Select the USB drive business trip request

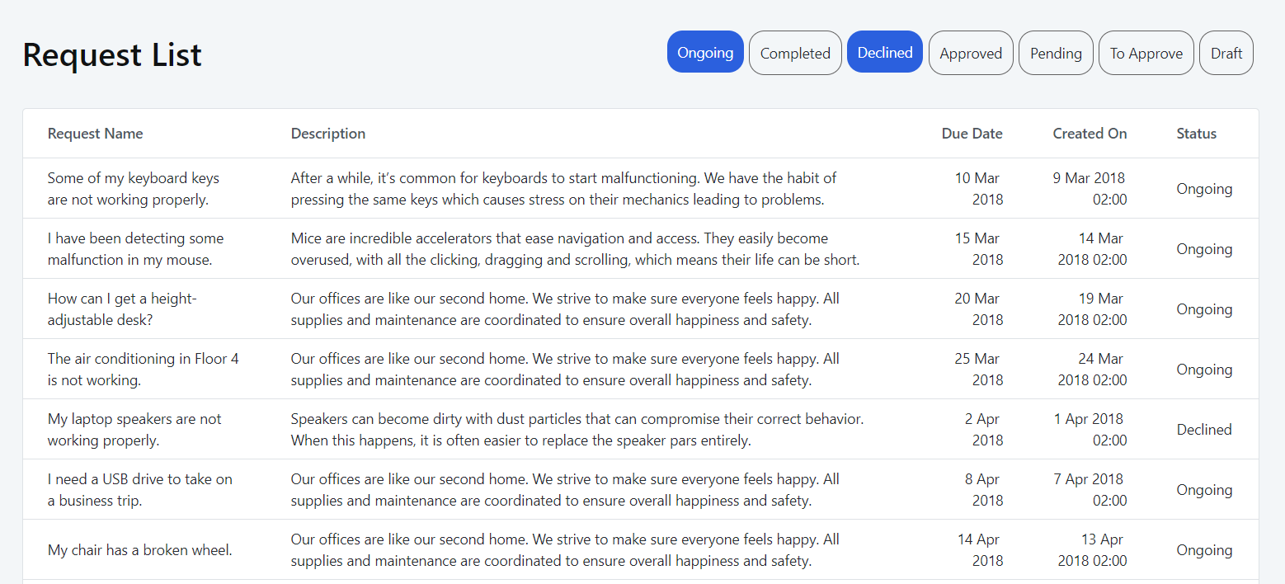[x=139, y=490]
